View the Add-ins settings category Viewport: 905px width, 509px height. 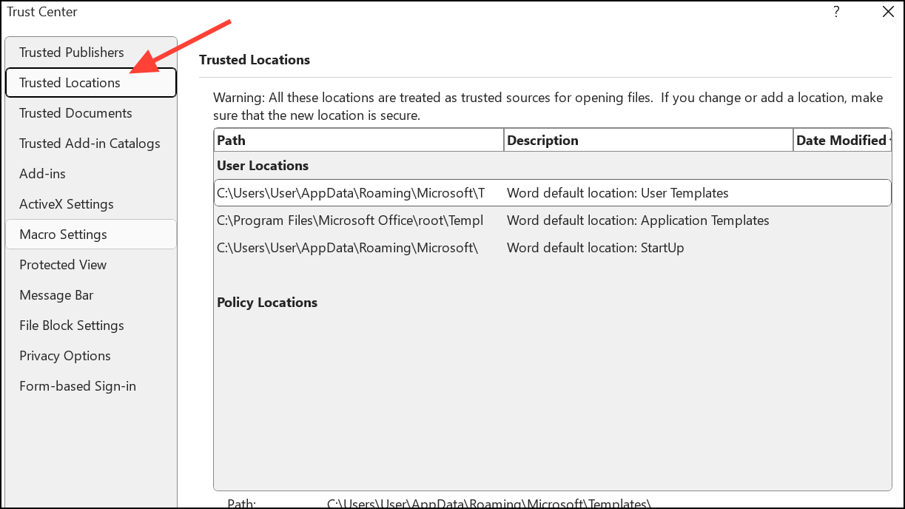(x=42, y=173)
